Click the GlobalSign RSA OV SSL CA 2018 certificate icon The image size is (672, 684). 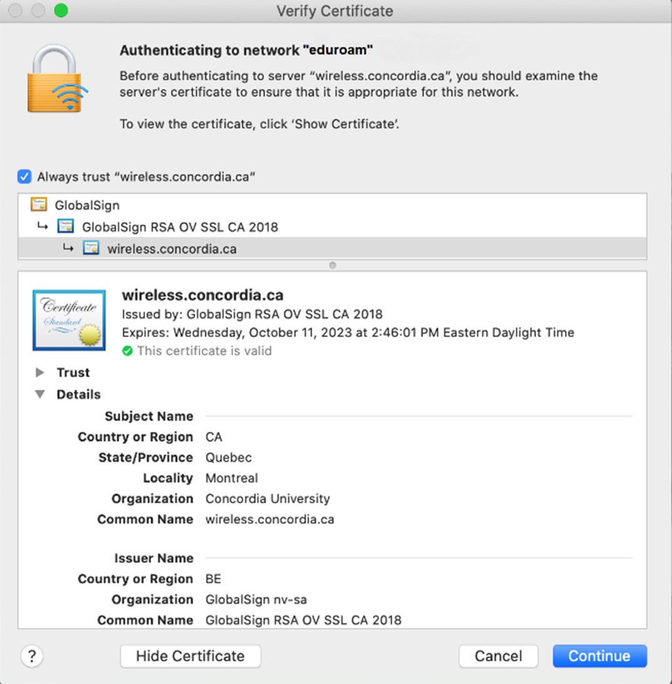tap(66, 227)
